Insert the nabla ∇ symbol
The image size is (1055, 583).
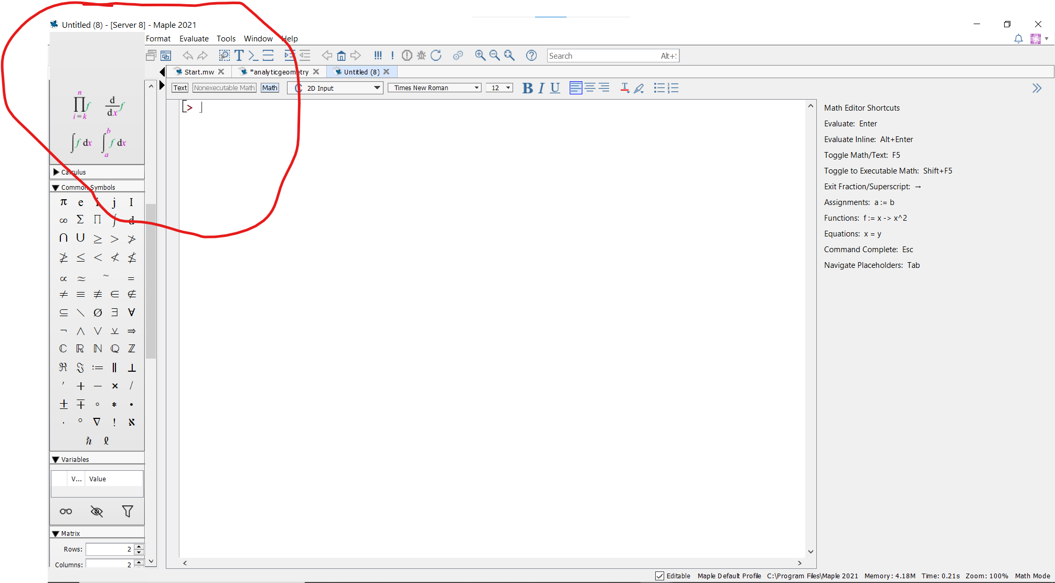click(97, 422)
